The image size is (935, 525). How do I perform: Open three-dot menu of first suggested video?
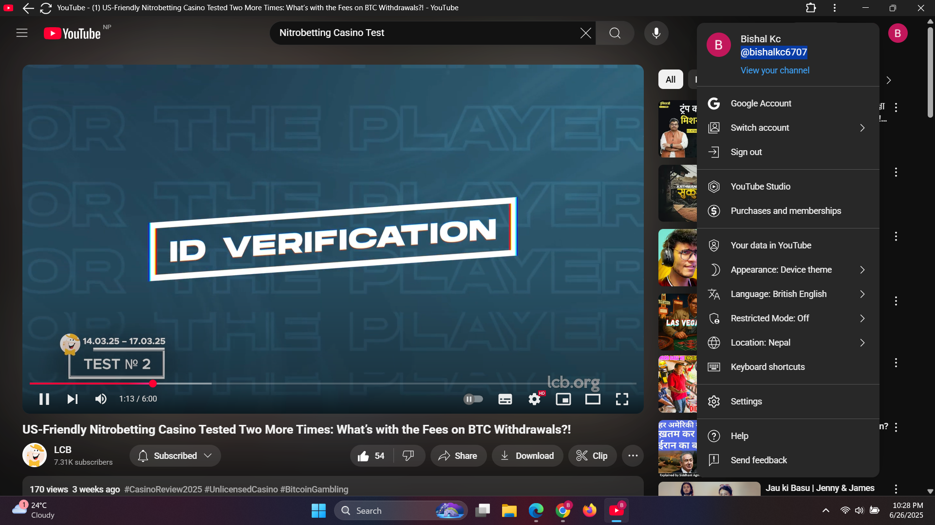coord(896,107)
